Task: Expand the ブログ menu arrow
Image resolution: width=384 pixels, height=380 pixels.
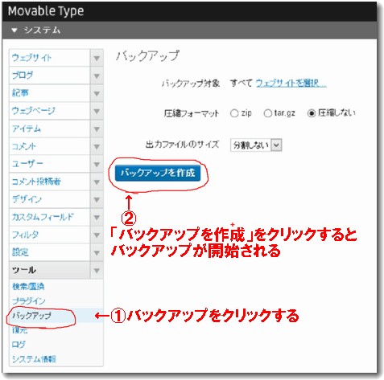Action: coord(97,76)
